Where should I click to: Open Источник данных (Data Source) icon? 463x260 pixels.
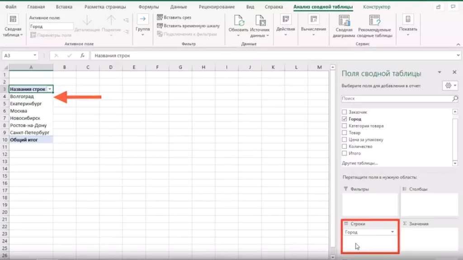[x=260, y=21]
